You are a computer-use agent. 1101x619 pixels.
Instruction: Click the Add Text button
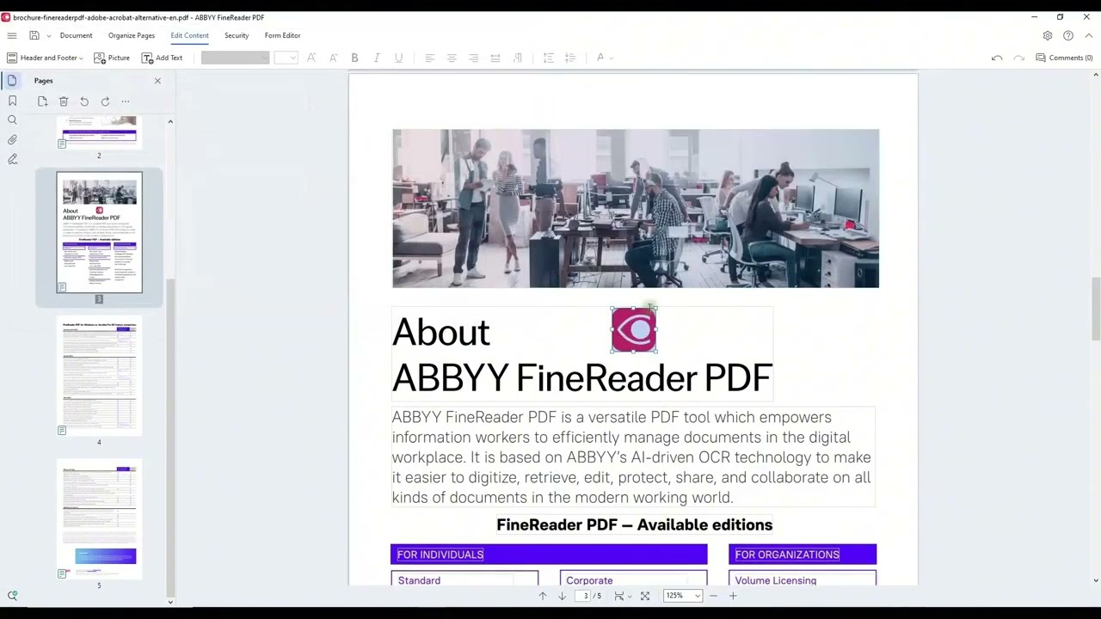(163, 58)
